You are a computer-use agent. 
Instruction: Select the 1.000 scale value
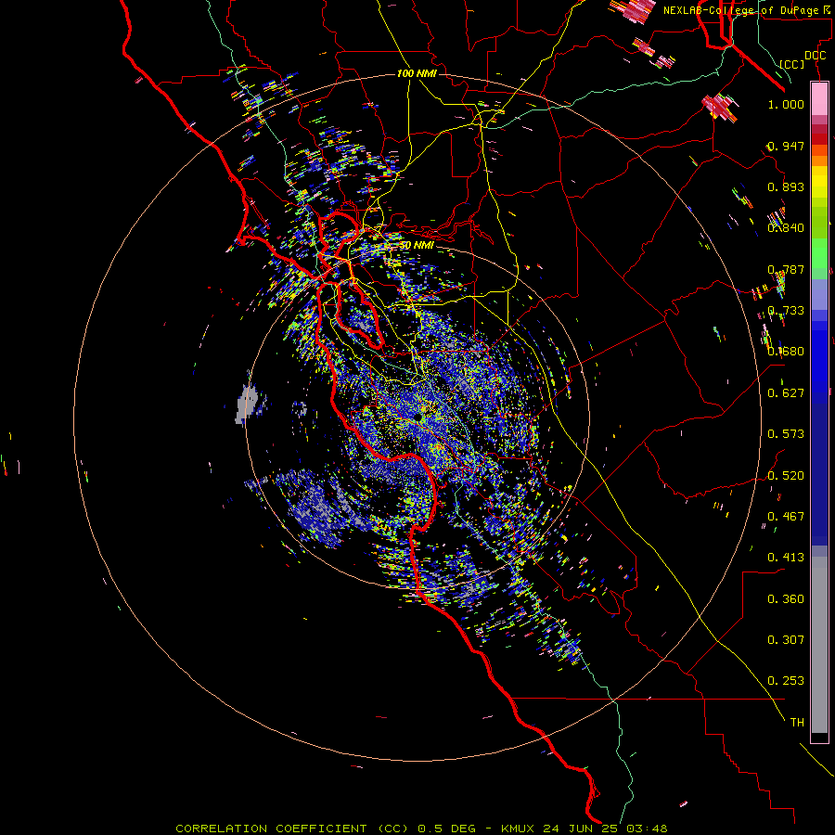(786, 104)
